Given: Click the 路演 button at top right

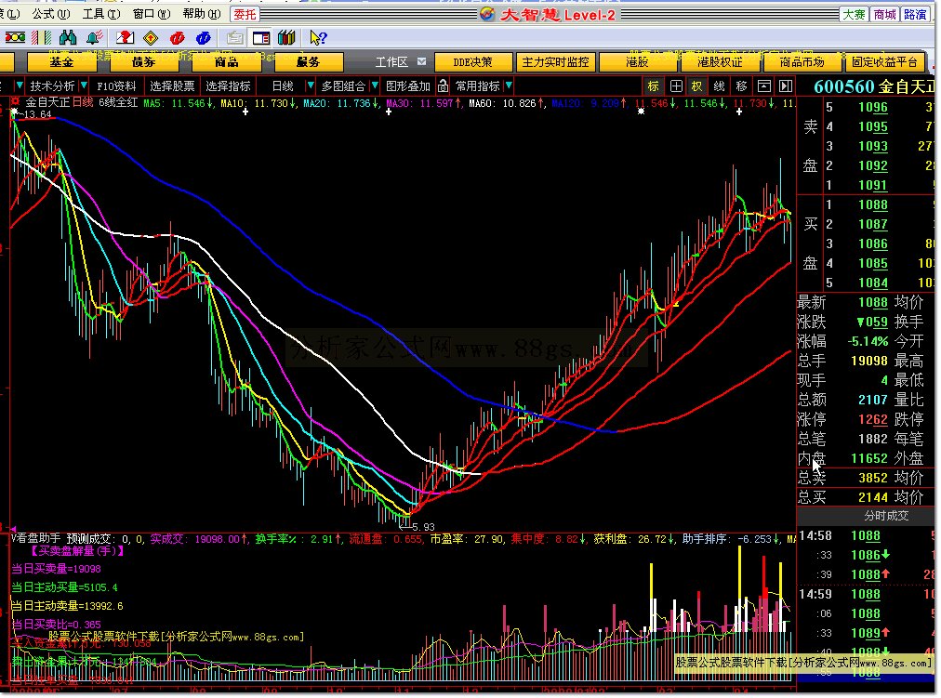Looking at the screenshot, I should (915, 14).
